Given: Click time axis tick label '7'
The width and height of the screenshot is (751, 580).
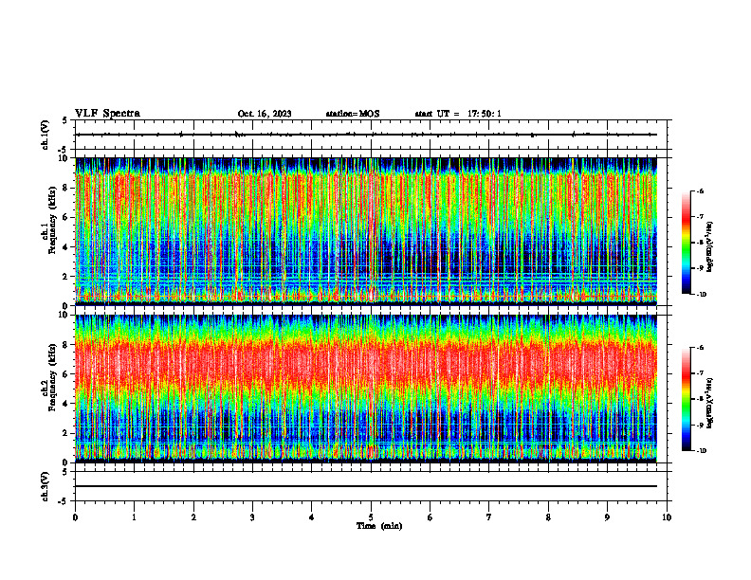Looking at the screenshot, I should (x=489, y=517).
